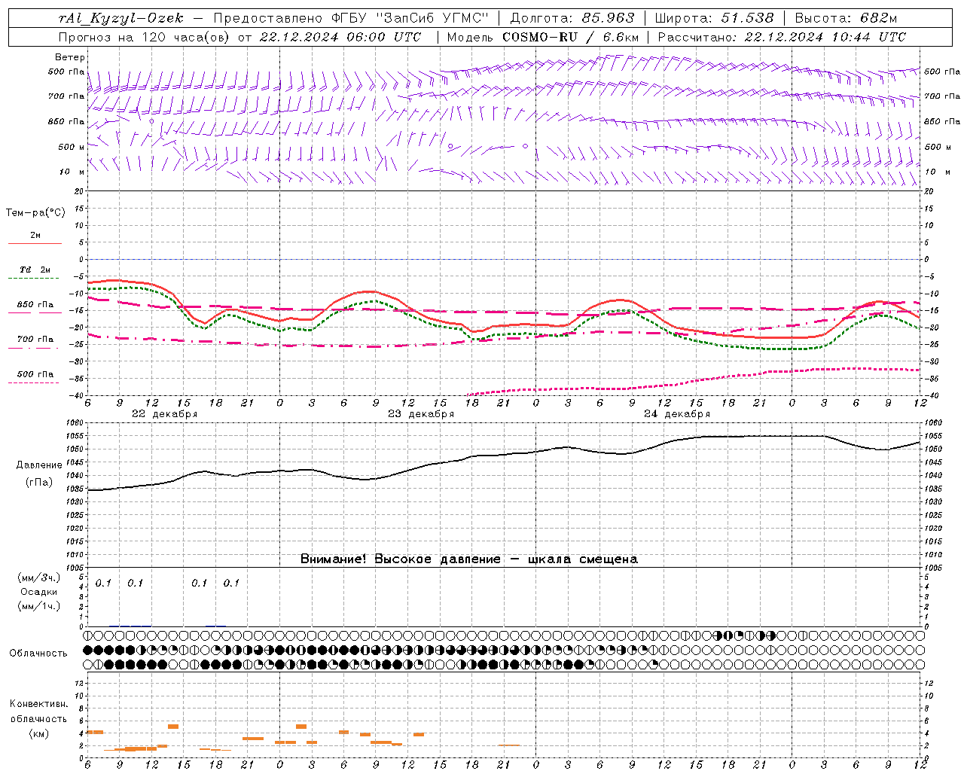The width and height of the screenshot is (964, 771).
Task: Click the station name rAl_Kyzyl-Ozek
Action: point(120,18)
